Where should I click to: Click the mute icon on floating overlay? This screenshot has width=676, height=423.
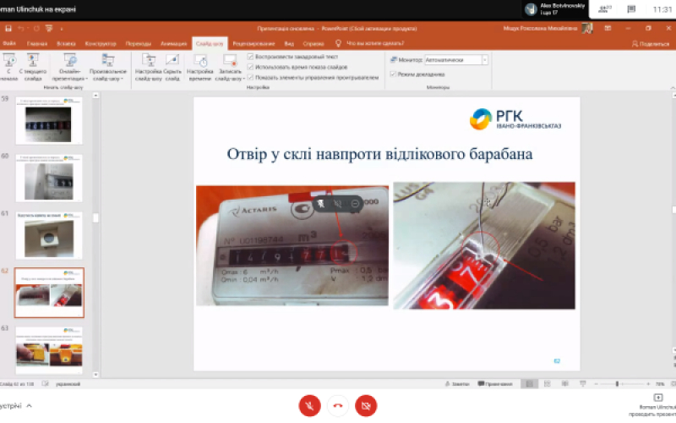338,203
